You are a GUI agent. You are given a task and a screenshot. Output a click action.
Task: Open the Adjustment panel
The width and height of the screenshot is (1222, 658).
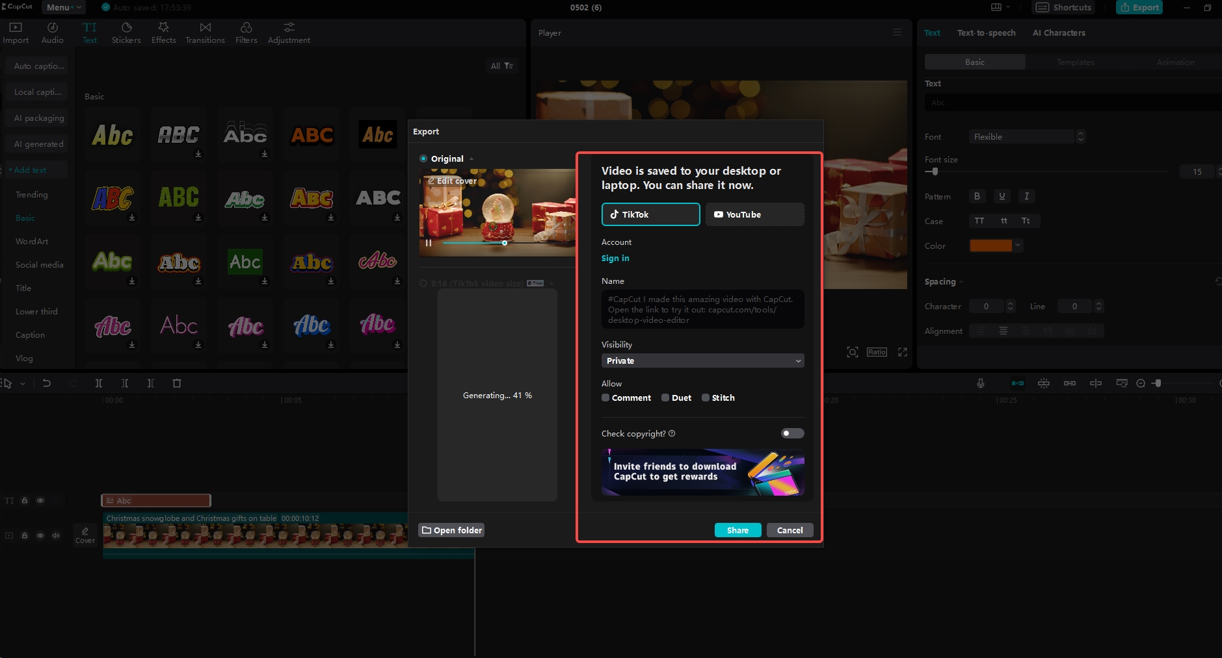288,32
